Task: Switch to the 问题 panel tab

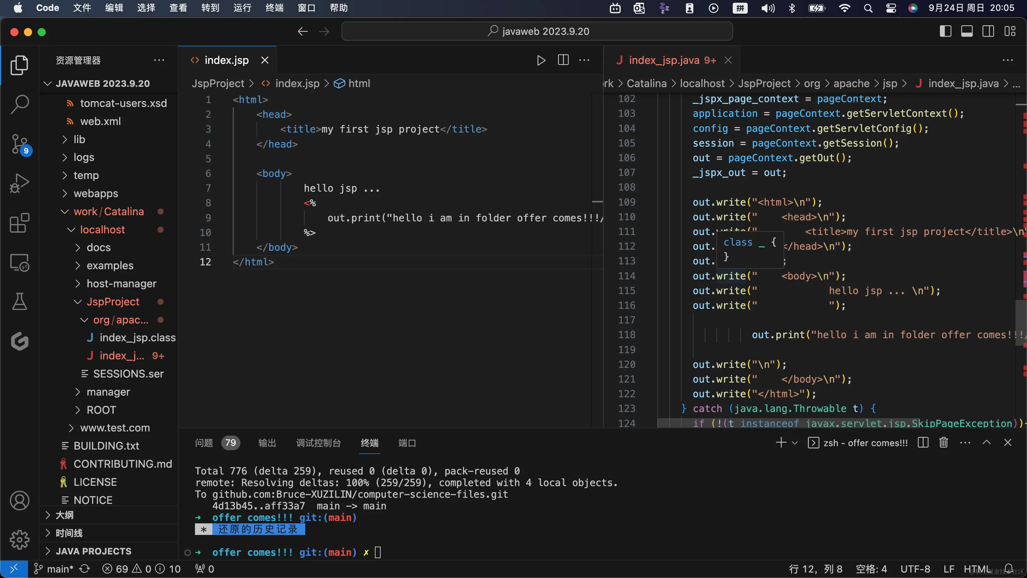Action: pyautogui.click(x=204, y=443)
